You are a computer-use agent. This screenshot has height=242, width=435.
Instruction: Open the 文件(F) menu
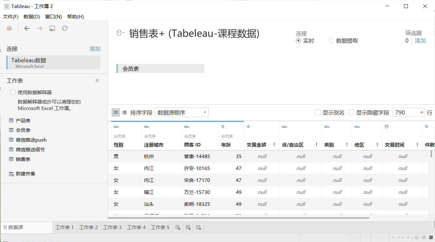point(11,16)
